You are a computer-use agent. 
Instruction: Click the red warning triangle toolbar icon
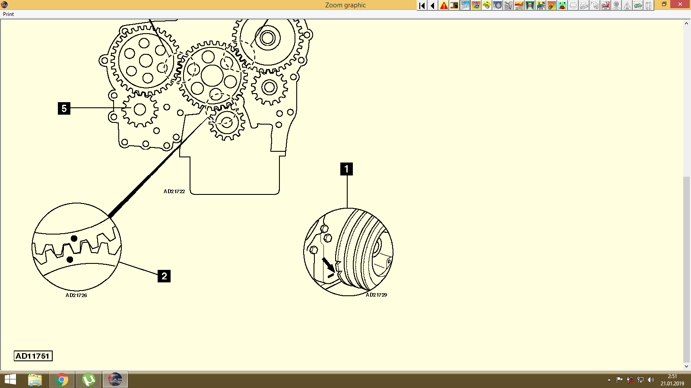coord(444,6)
